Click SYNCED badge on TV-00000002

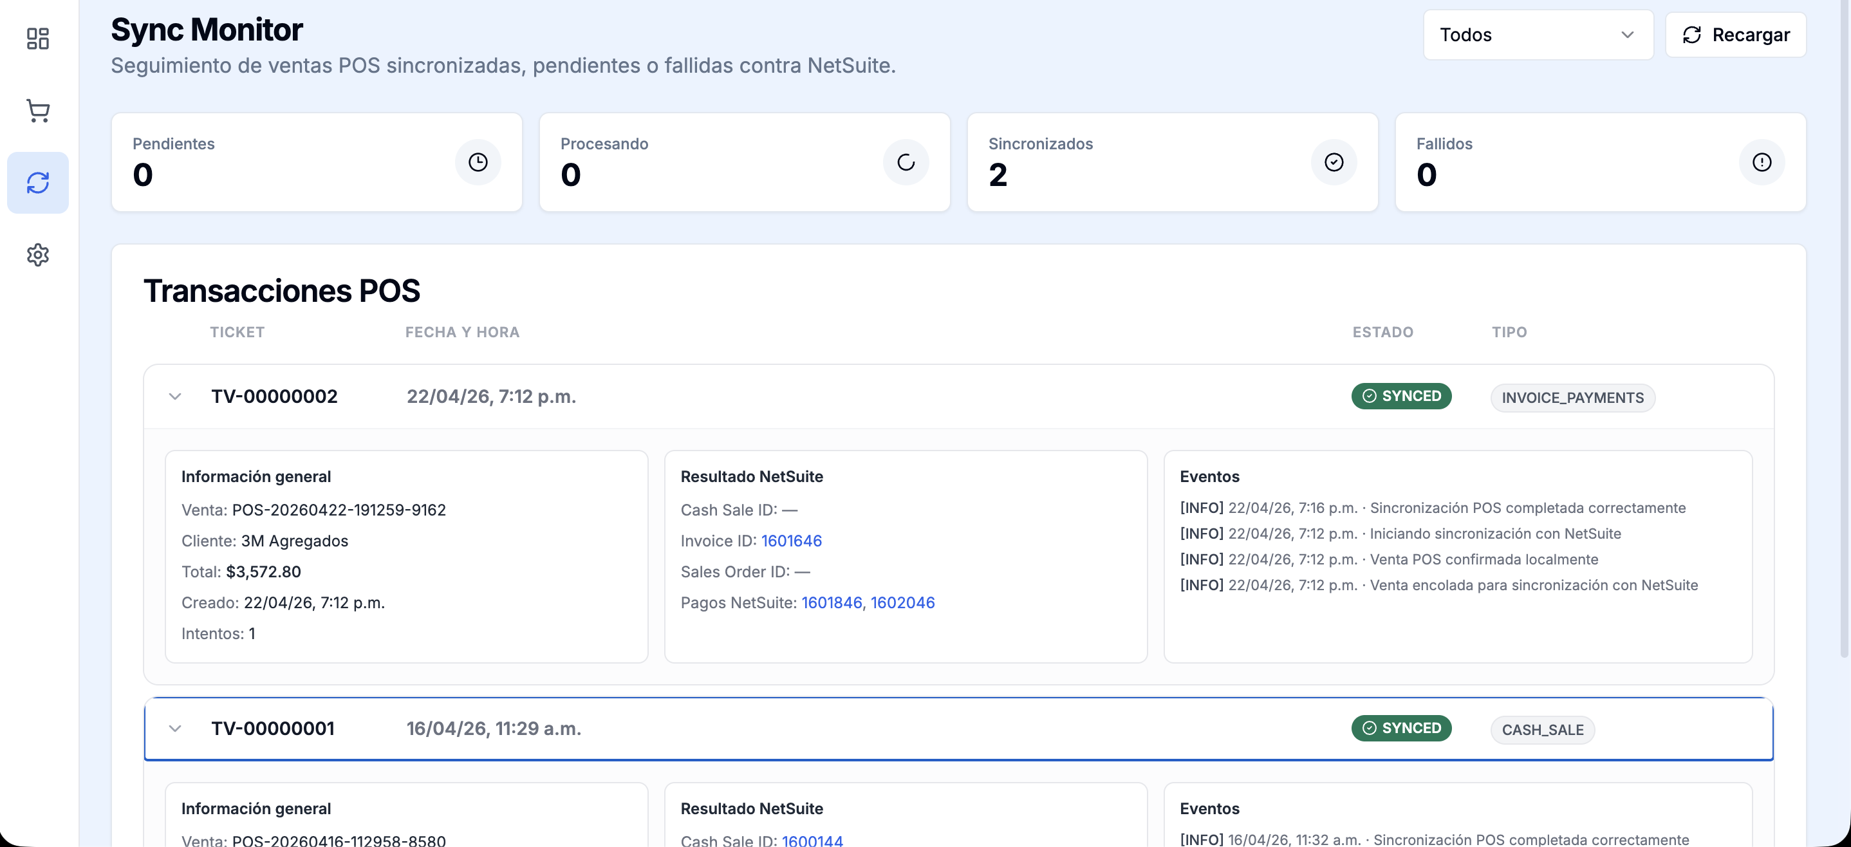[1400, 396]
